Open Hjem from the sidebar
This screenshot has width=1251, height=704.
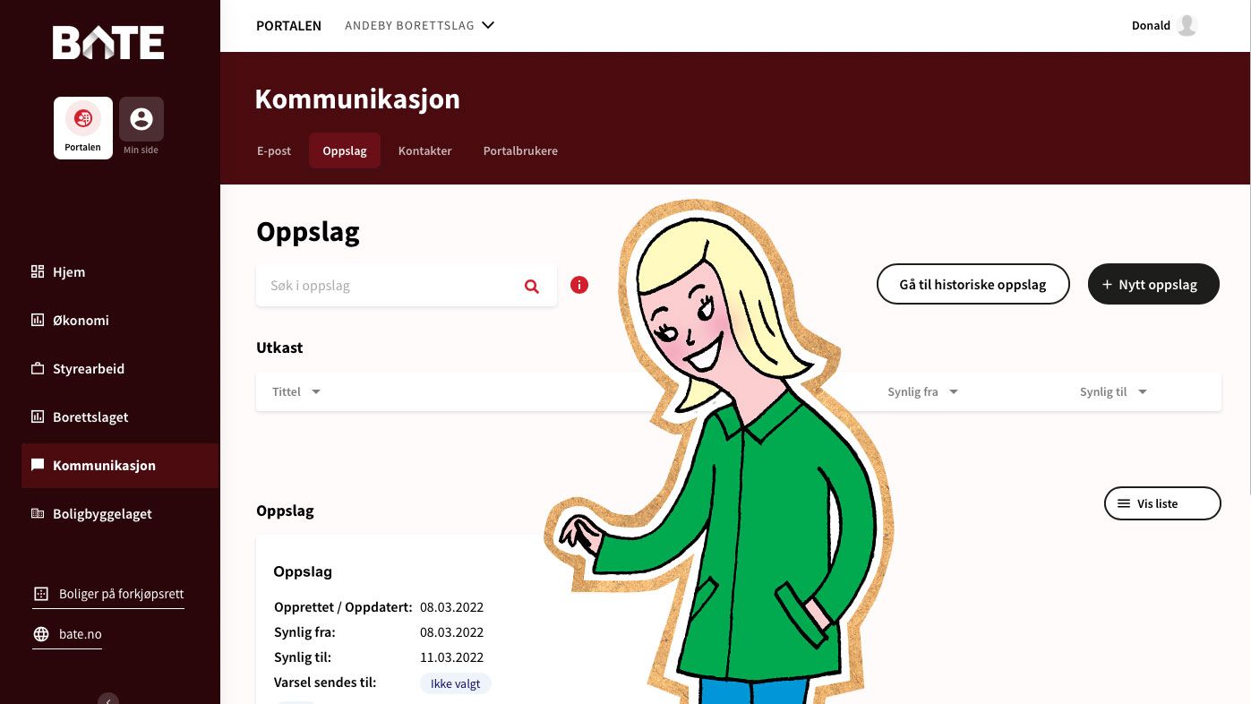point(69,271)
